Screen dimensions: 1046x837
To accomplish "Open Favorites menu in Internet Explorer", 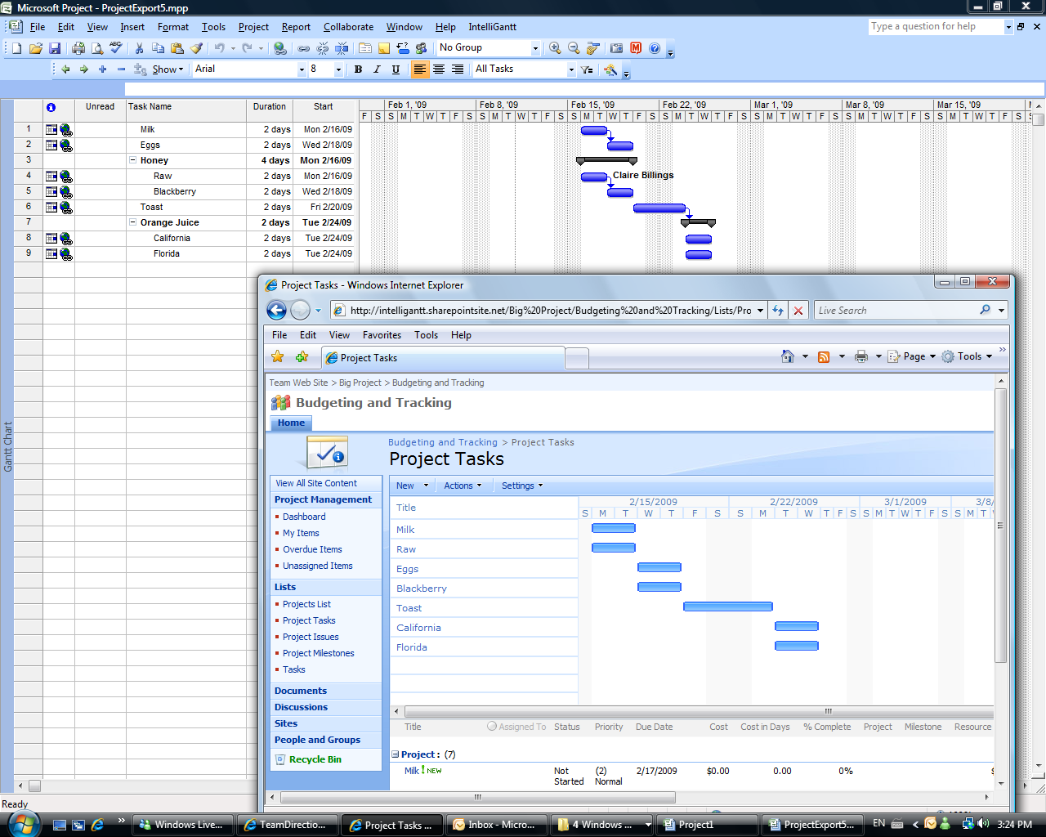I will click(382, 335).
